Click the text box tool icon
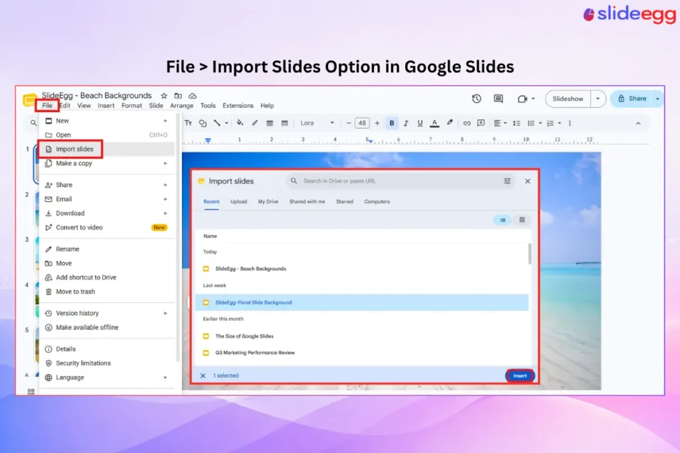 (x=188, y=123)
